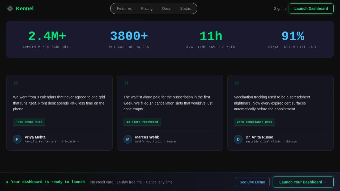This screenshot has height=191, width=340.
Task: Click the name Marcus Webb
Action: click(147, 137)
